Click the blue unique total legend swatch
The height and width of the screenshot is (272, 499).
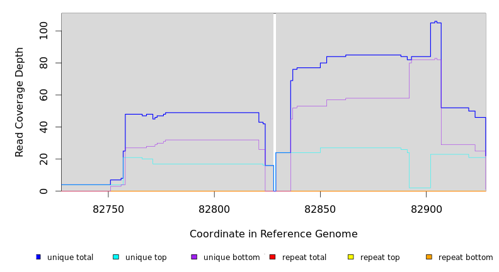(38, 257)
